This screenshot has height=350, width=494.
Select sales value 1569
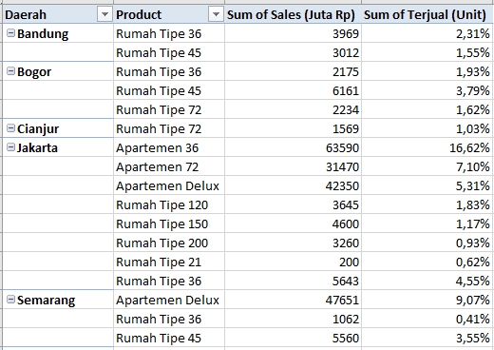click(293, 128)
